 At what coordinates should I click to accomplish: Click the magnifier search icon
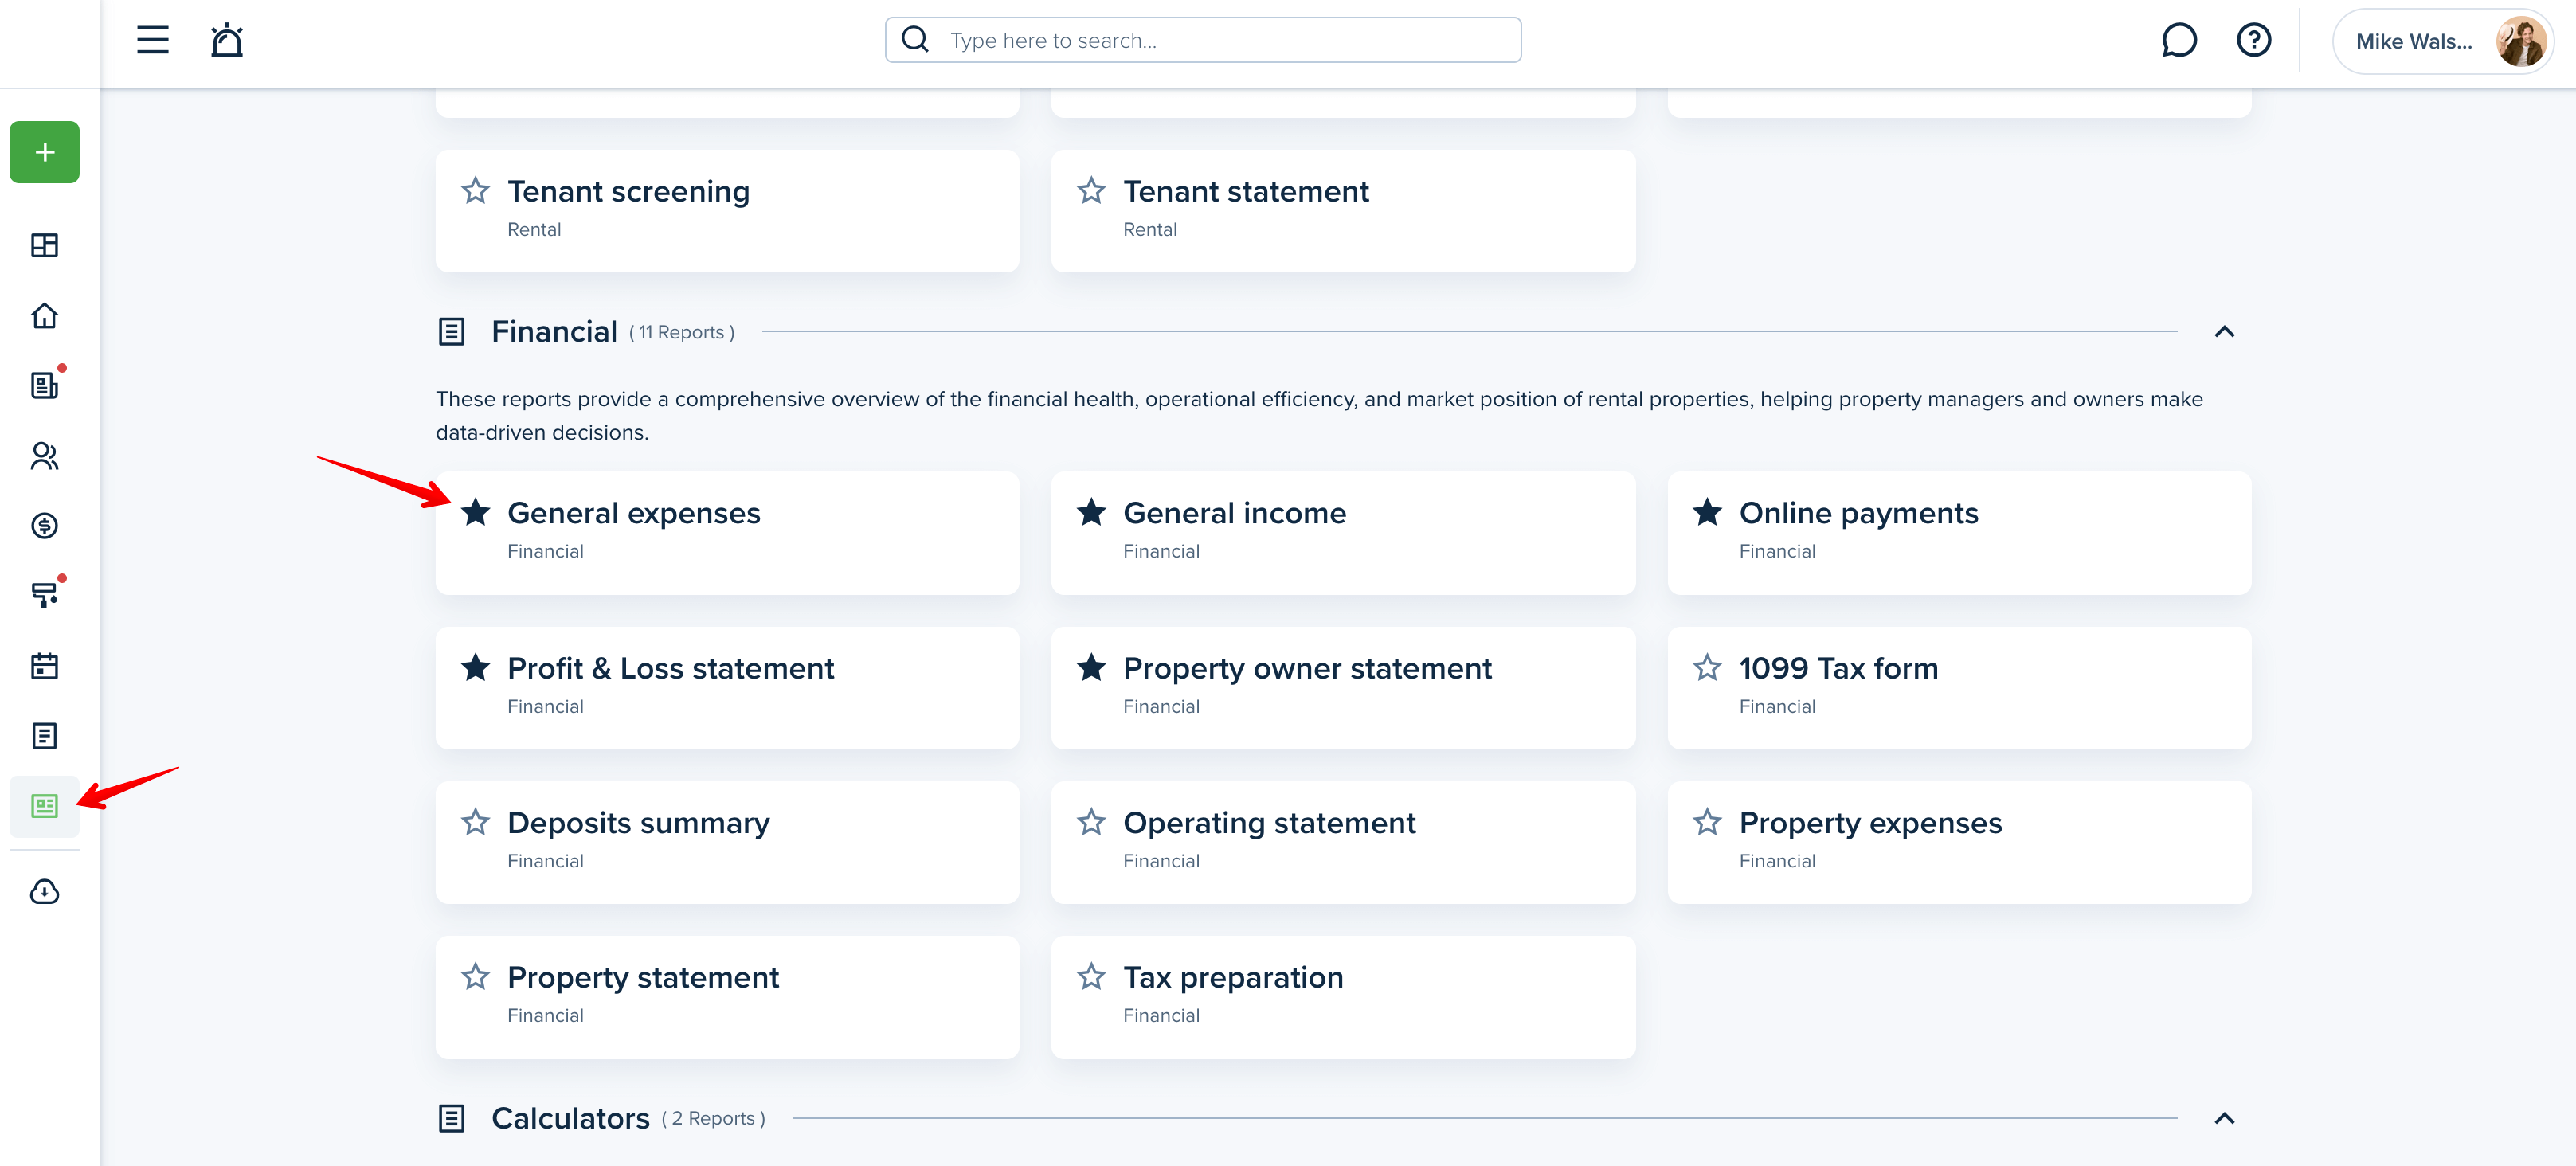[915, 40]
